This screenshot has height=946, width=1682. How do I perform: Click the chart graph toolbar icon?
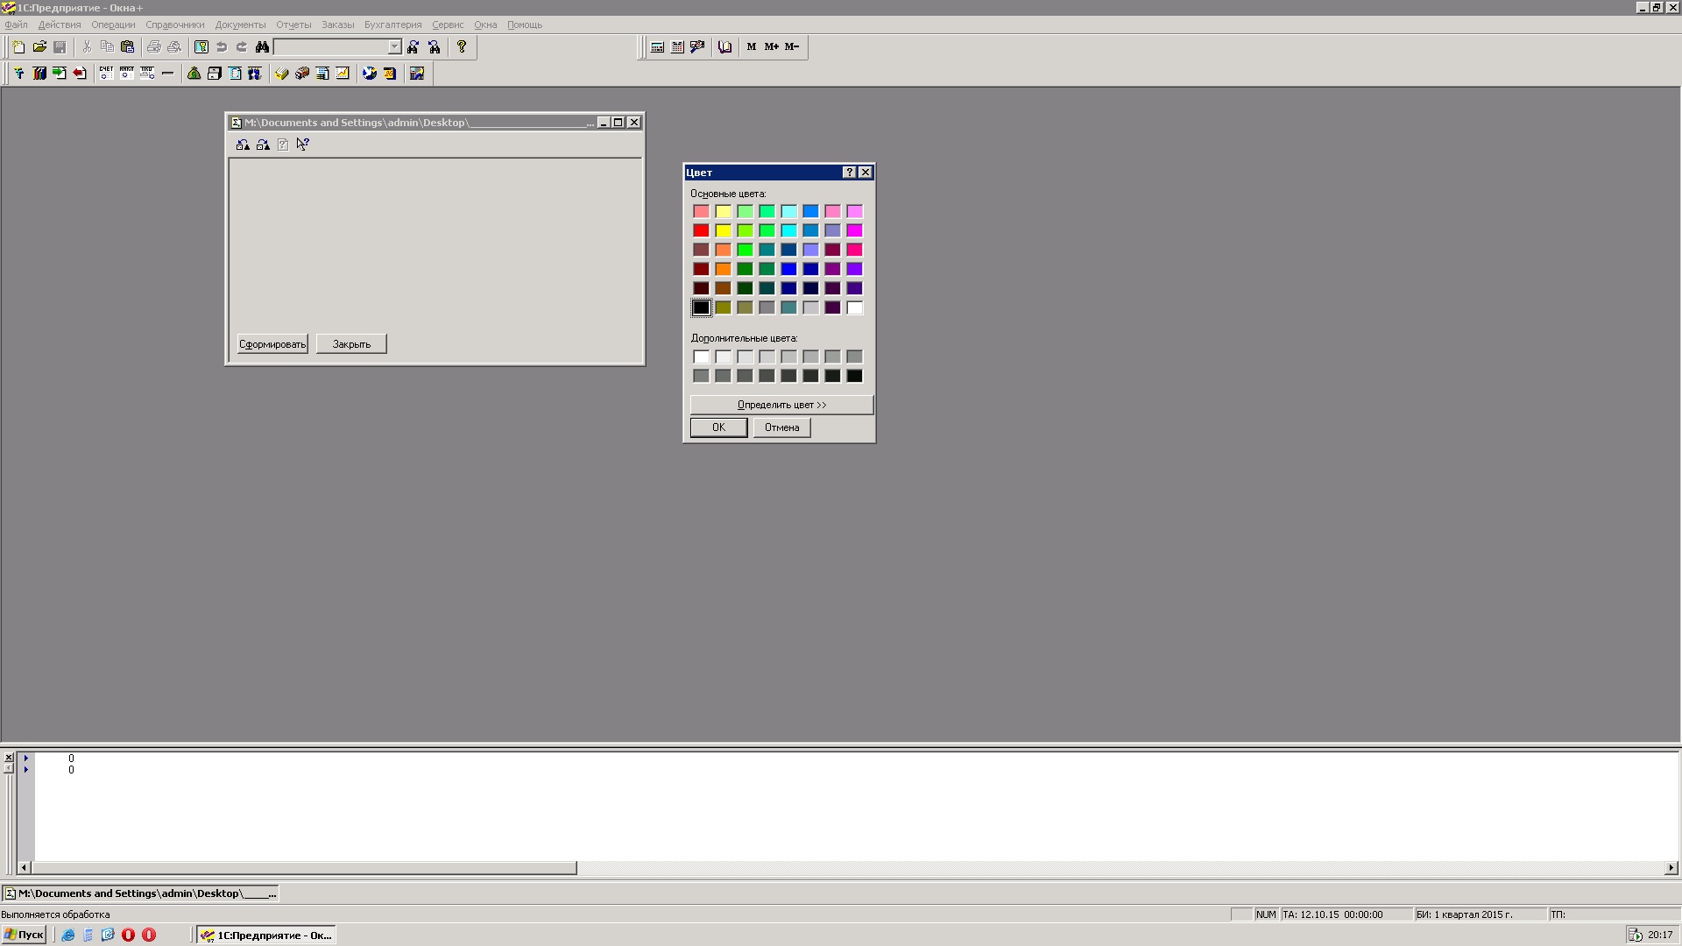coord(343,74)
